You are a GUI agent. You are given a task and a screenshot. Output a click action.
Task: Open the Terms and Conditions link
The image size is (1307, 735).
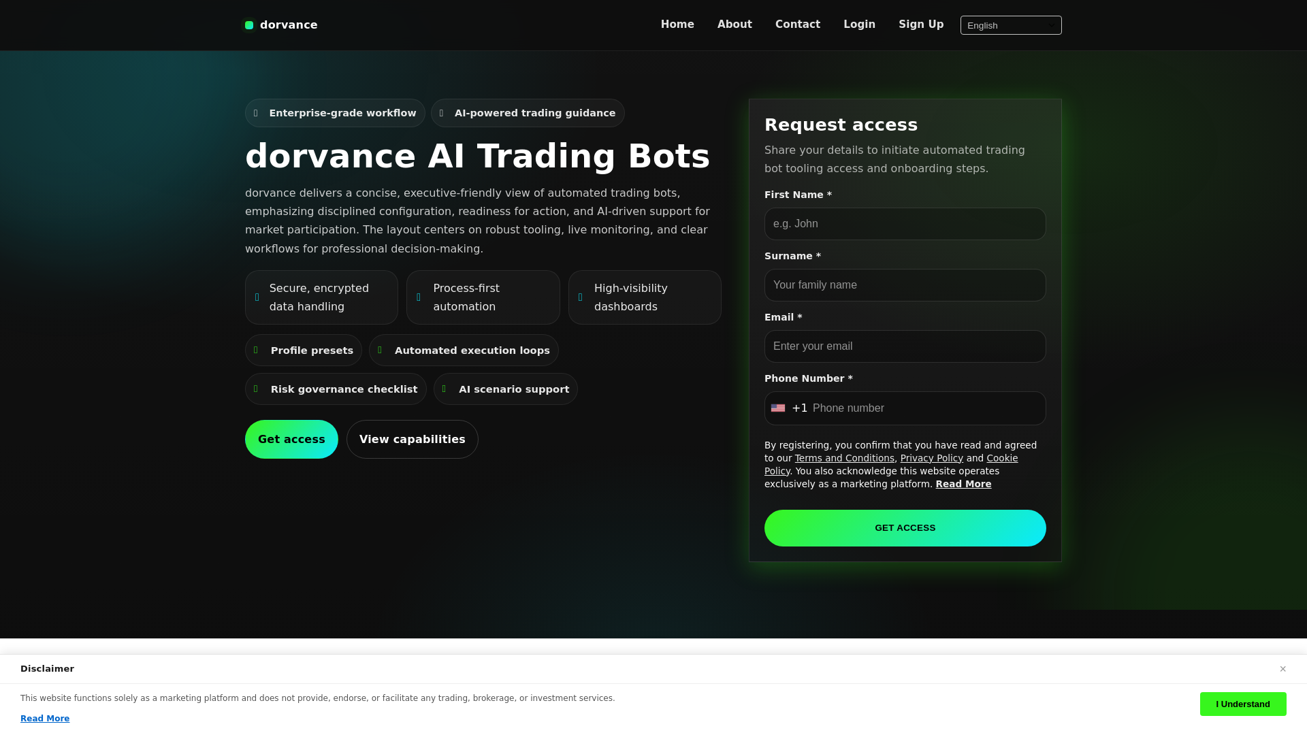845,458
